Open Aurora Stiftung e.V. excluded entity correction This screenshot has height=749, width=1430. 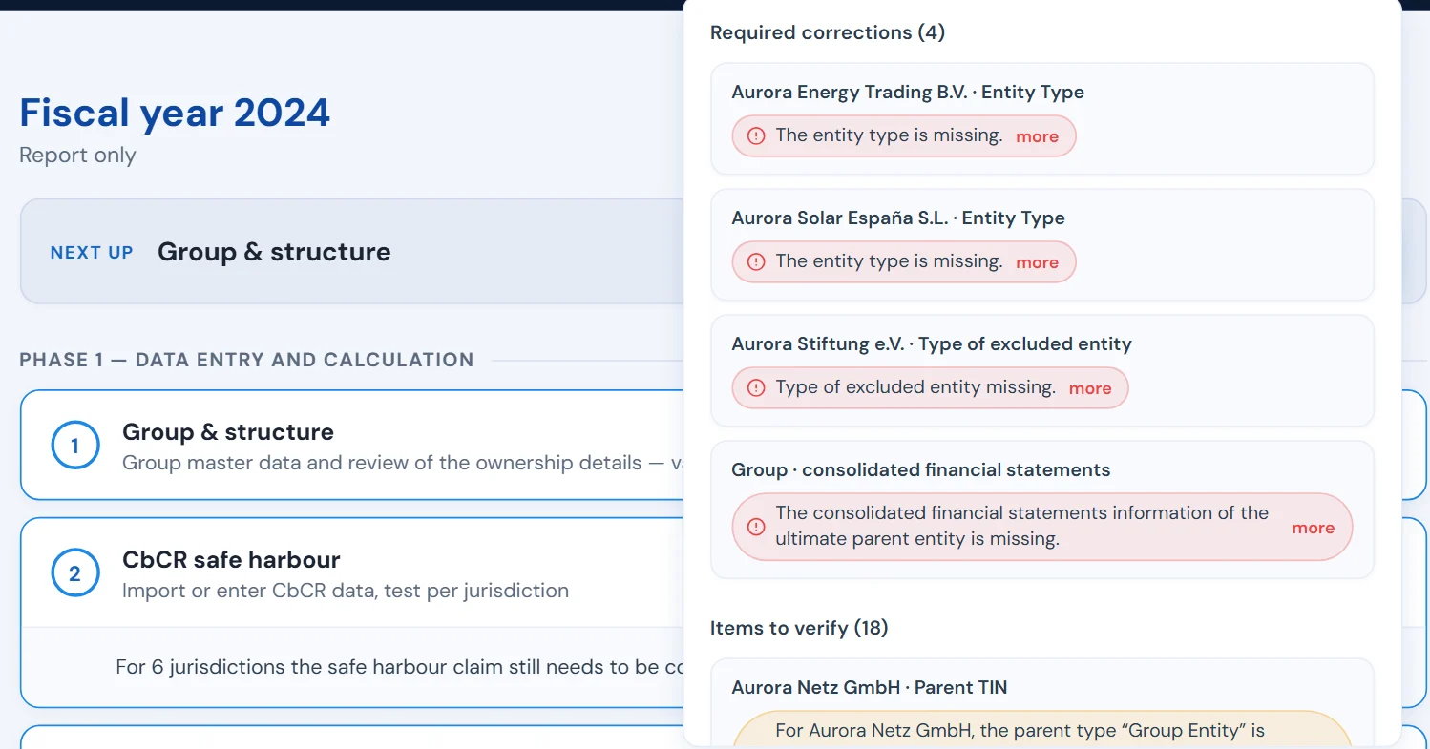(1042, 370)
